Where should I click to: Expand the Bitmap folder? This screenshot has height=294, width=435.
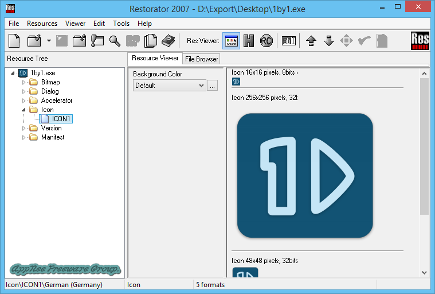point(23,82)
